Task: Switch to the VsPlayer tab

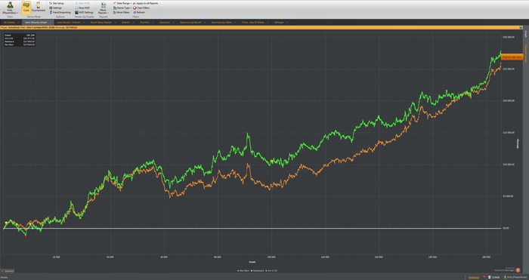Action: click(279, 22)
